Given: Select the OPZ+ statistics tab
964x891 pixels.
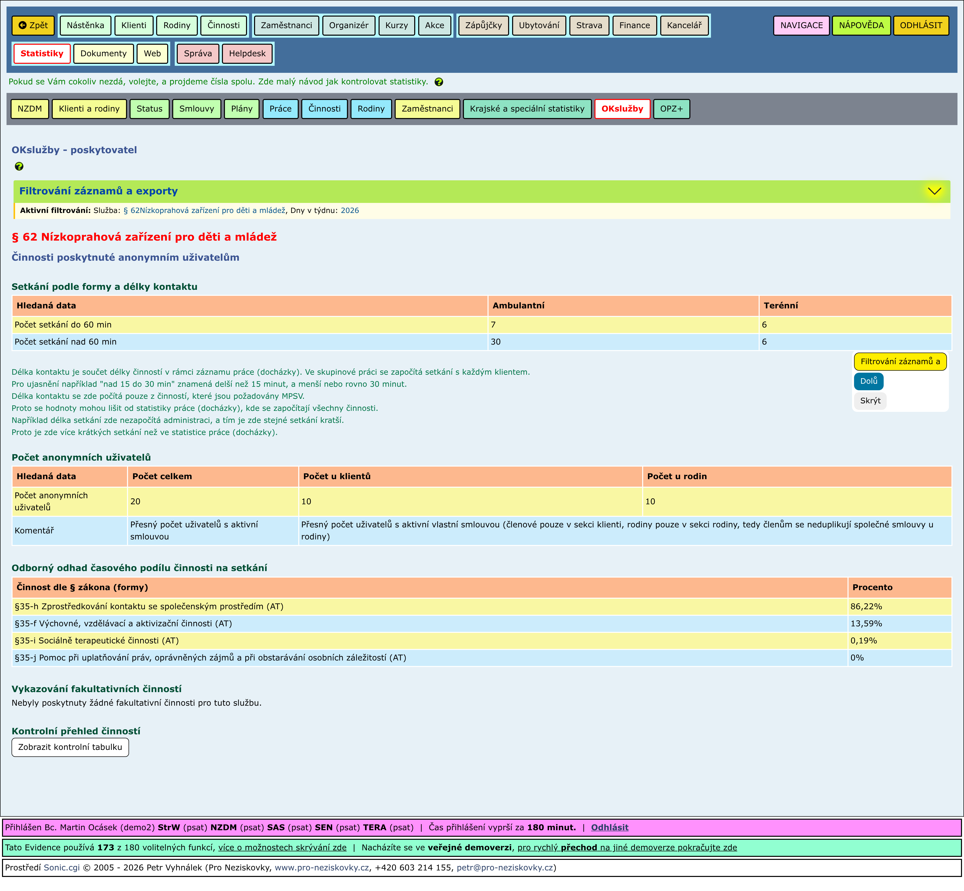Looking at the screenshot, I should [x=671, y=109].
